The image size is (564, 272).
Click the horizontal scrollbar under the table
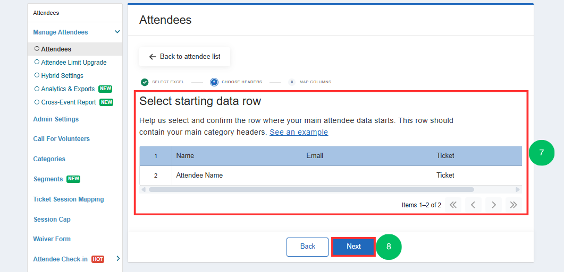[x=312, y=189]
